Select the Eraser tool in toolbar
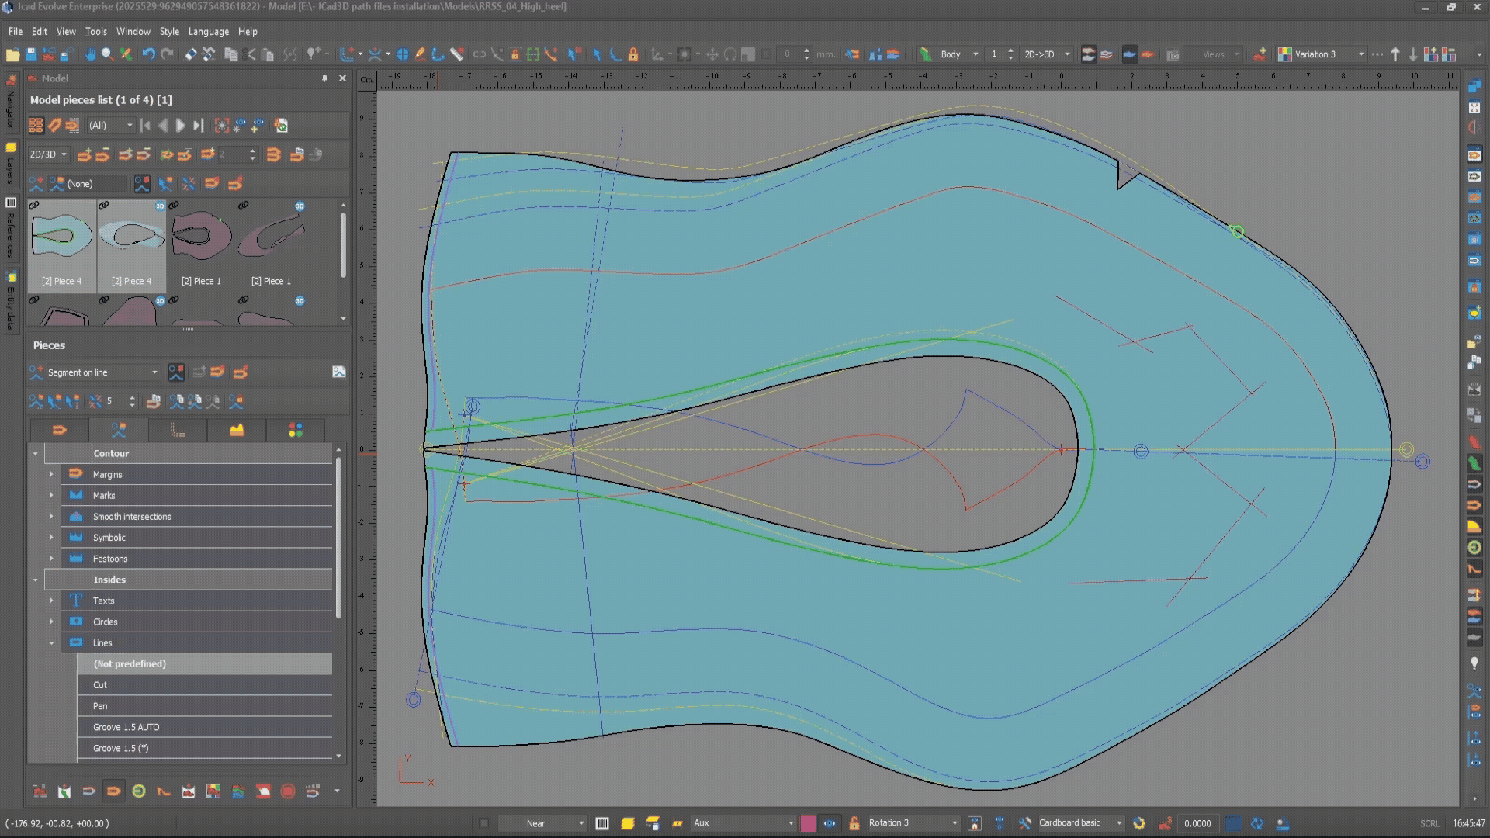 click(x=190, y=54)
